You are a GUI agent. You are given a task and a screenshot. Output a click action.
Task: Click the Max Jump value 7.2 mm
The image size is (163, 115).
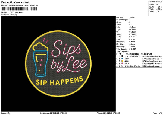tap(132, 47)
